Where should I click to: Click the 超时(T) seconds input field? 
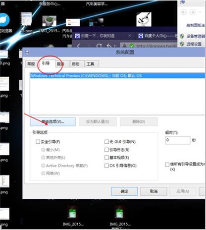coord(178,140)
